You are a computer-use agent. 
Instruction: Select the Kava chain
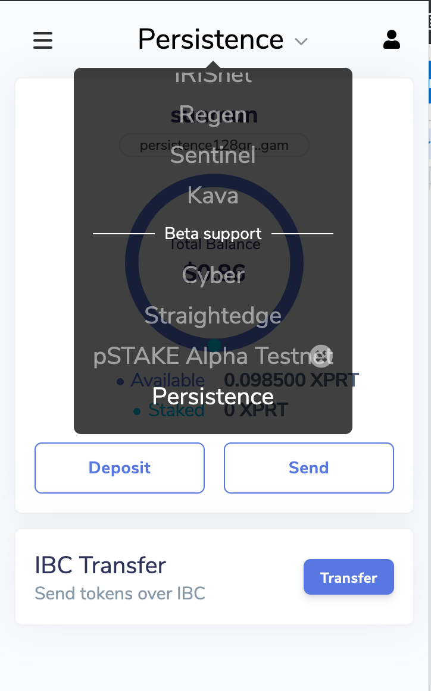(213, 195)
